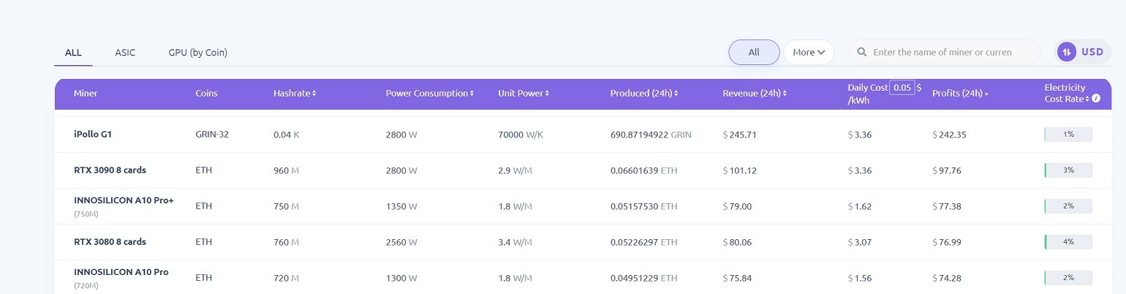Viewport: 1126px width, 294px height.
Task: Switch to the ALL tab
Action: pos(73,53)
